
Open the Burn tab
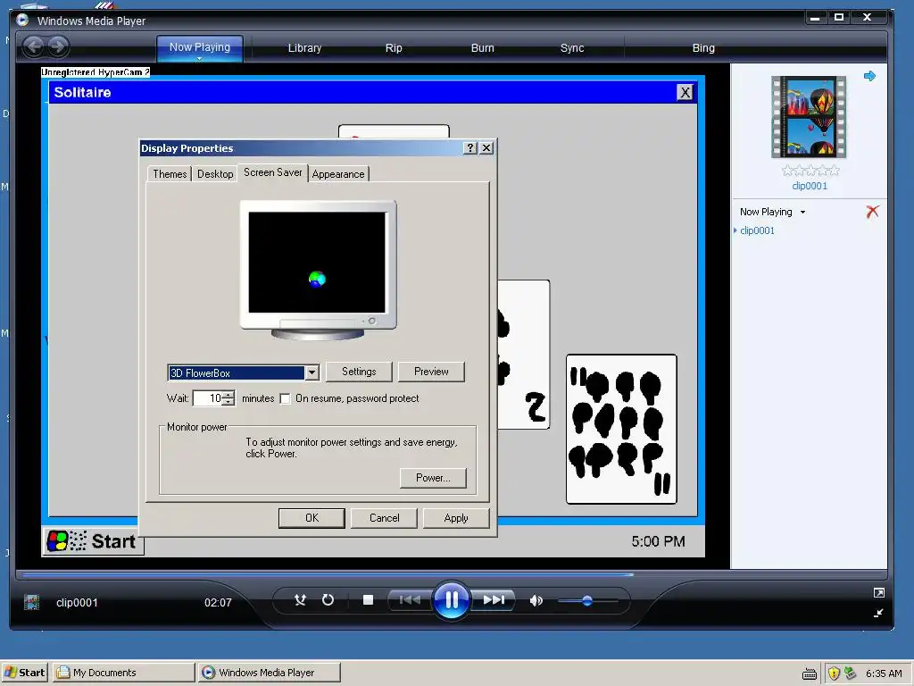(x=483, y=48)
